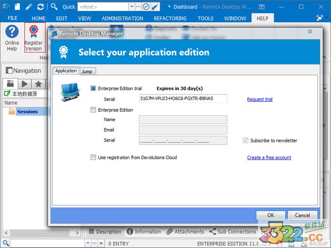
Task: Click the pencil edit icon in title bar
Action: coord(29,7)
